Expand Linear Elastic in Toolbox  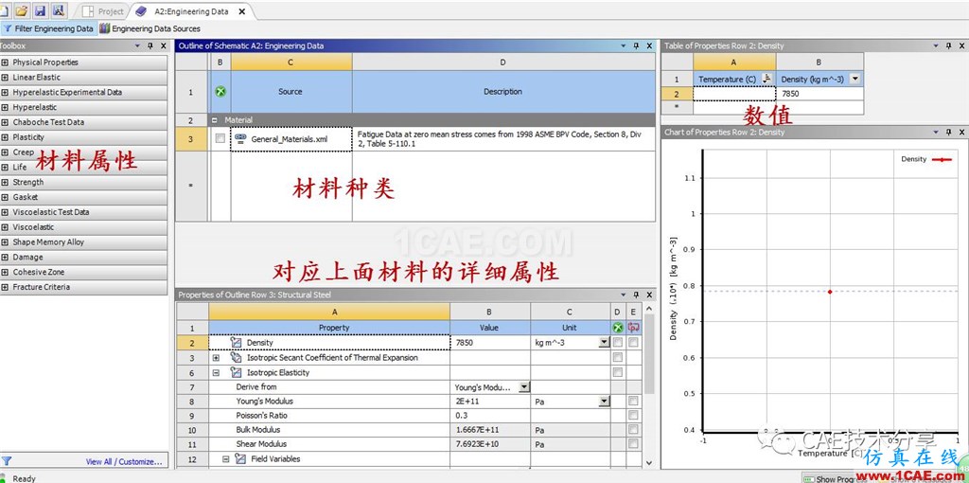click(5, 78)
